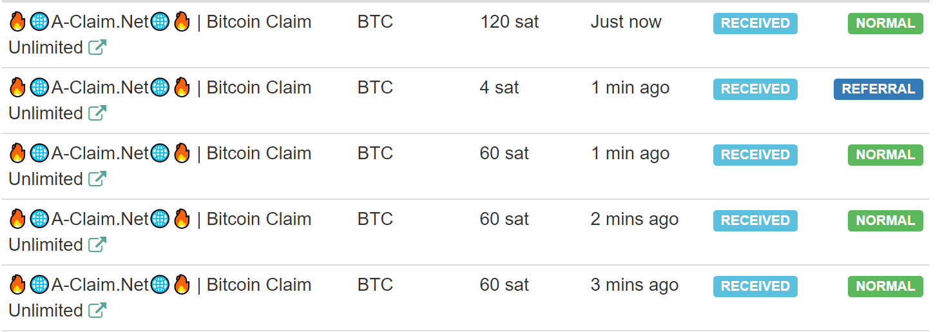Open A-Claim.Net link in 3 mins ago row

tap(100, 285)
